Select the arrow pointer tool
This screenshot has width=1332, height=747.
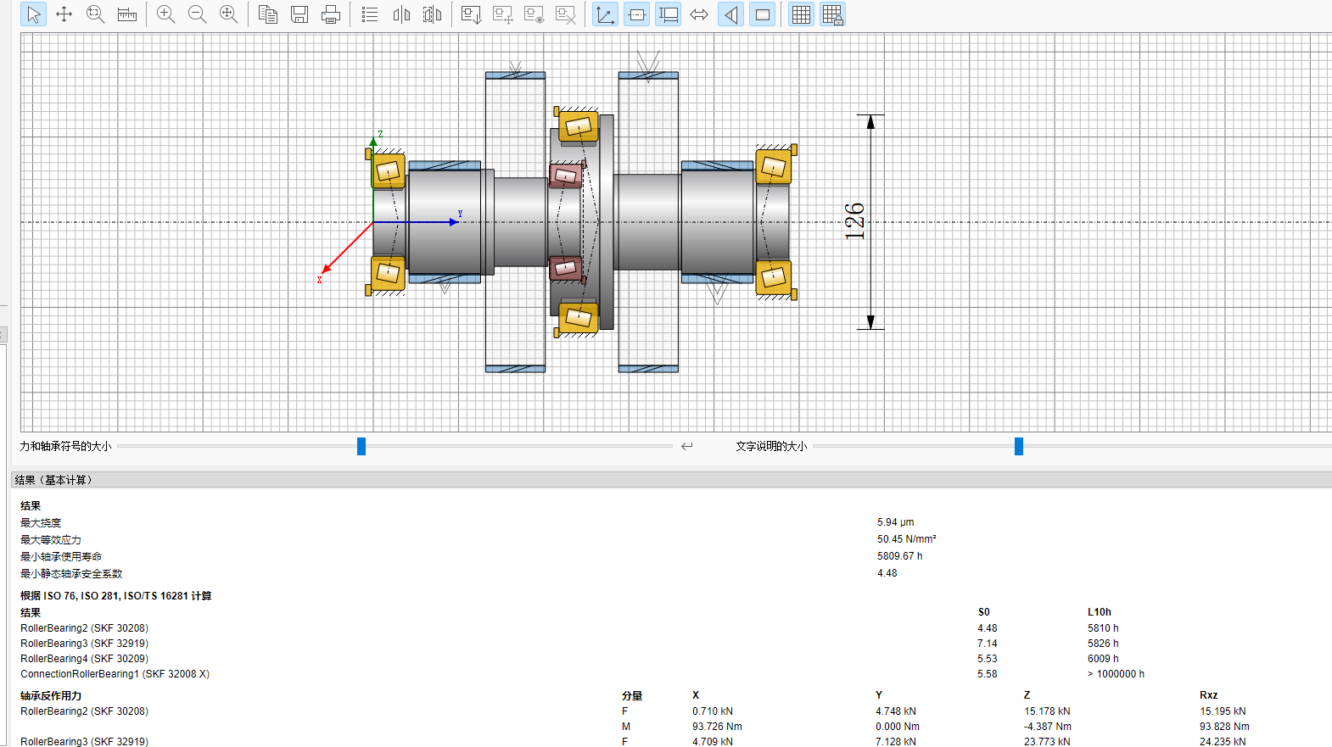[33, 14]
